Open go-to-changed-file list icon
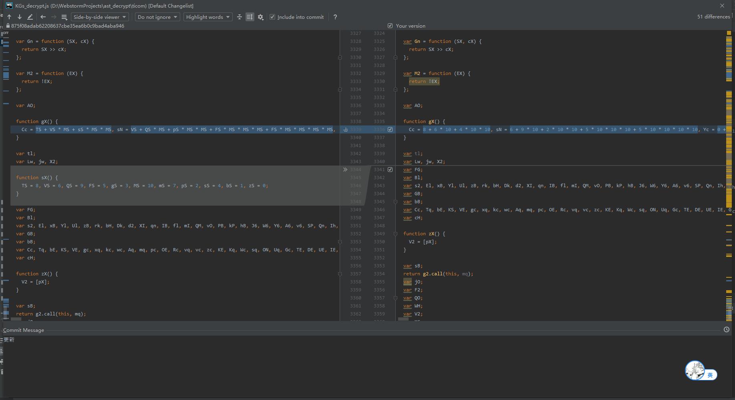735x400 pixels. point(64,17)
